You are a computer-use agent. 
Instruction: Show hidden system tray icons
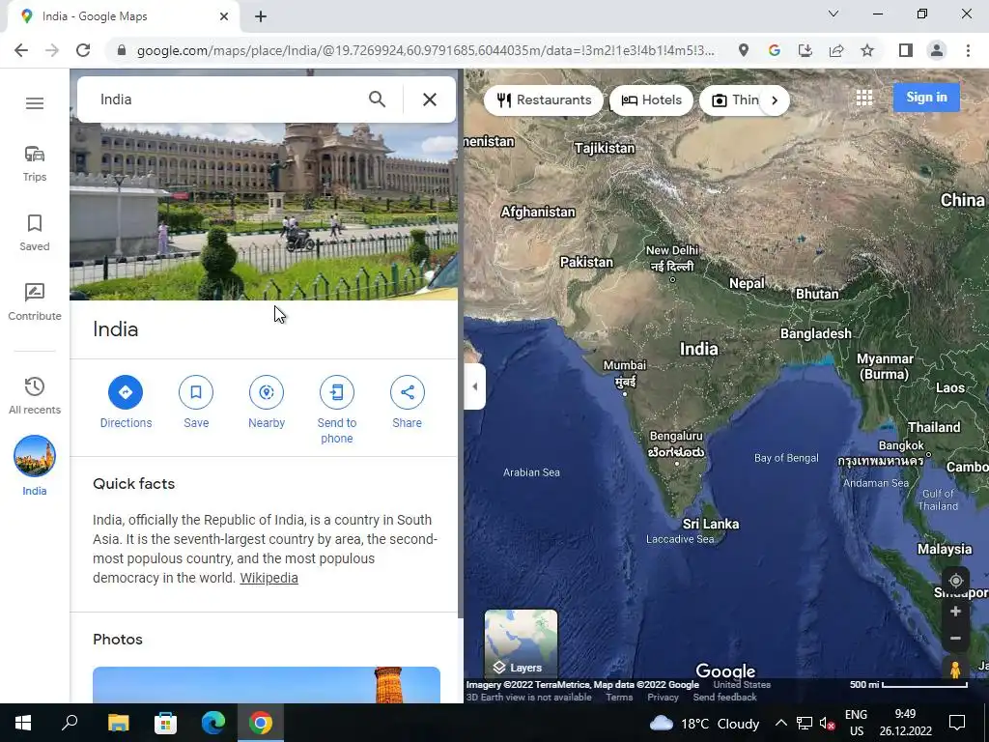[780, 723]
